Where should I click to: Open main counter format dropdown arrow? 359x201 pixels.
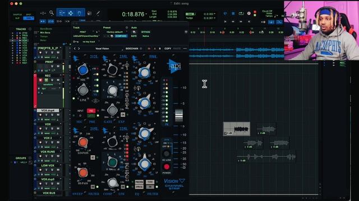[146, 15]
